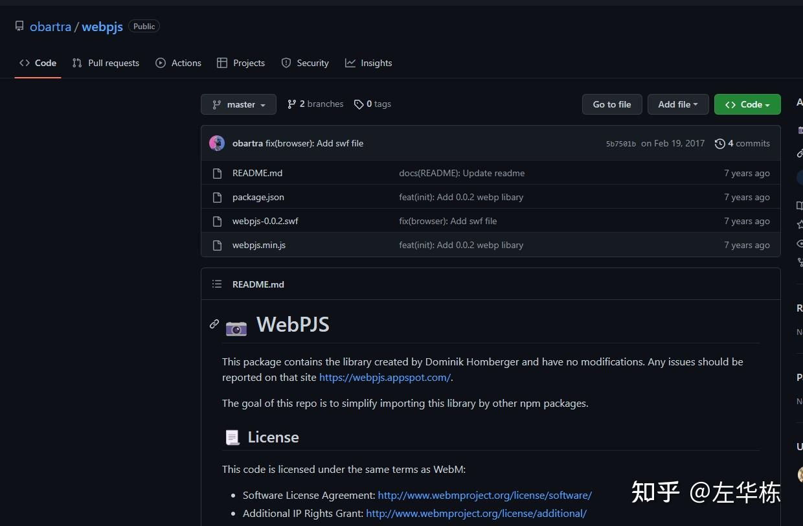Click the link anchor icon beside WebPJS heading

point(214,324)
